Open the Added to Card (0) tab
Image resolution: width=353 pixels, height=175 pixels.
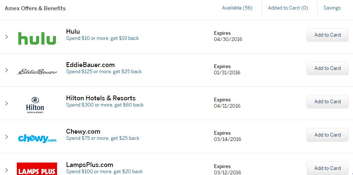288,8
